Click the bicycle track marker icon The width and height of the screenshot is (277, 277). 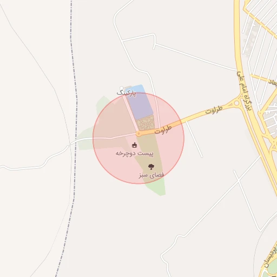point(134,145)
